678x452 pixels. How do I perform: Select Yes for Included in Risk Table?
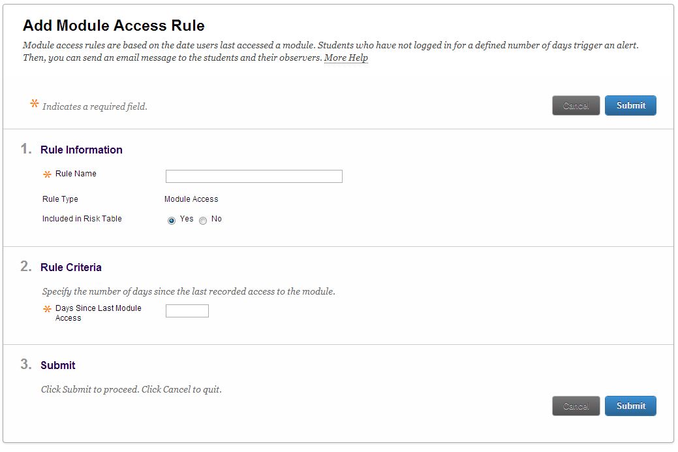[x=172, y=221]
